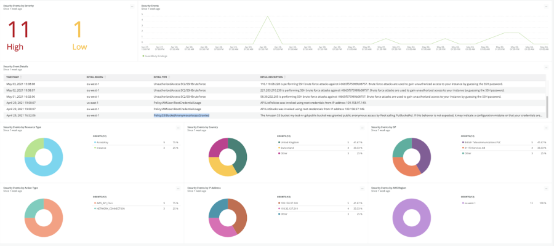This screenshot has width=554, height=246.
Task: Sort table by the TIMESTAMP column
Action: point(14,77)
